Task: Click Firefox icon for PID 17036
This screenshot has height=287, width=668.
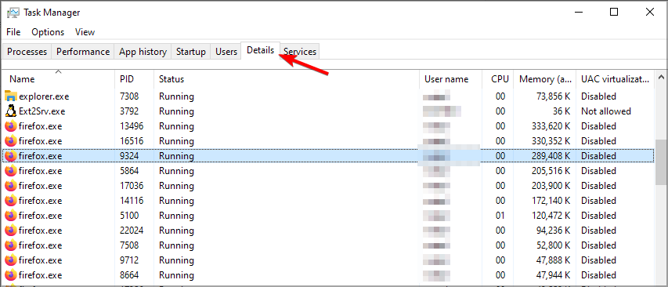Action: 11,186
